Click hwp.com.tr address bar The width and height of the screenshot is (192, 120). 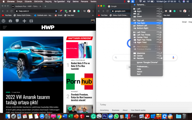coord(36,11)
